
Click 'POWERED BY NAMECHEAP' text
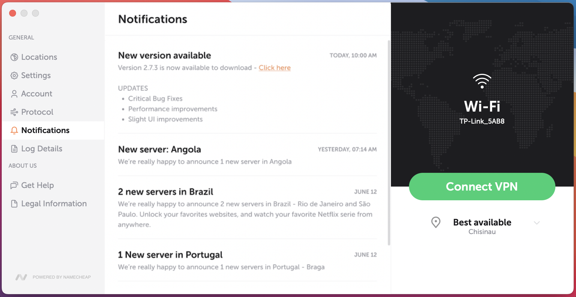[x=61, y=277]
